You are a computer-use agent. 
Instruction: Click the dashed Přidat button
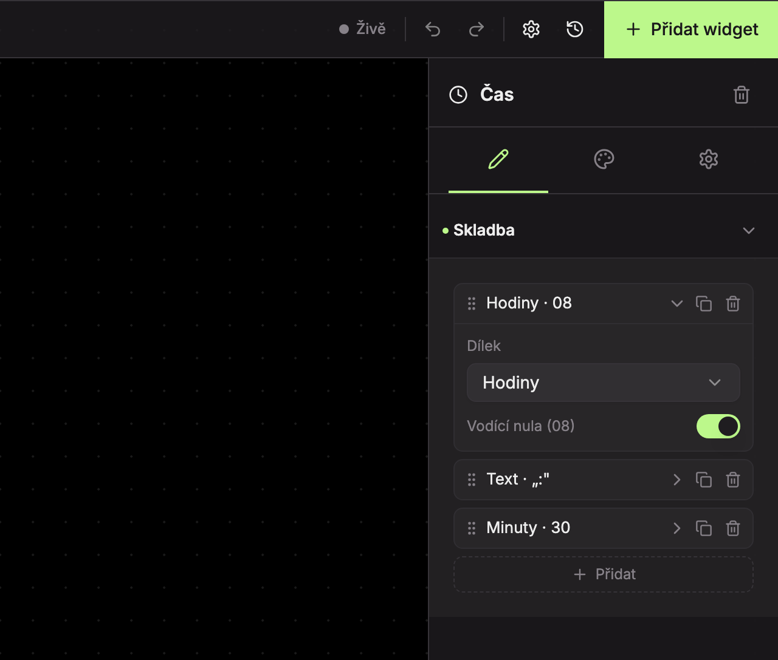pyautogui.click(x=604, y=574)
